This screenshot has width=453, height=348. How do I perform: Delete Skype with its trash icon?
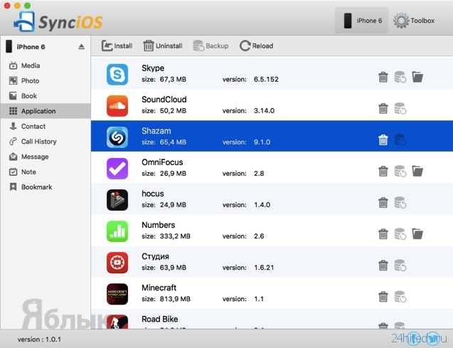(383, 77)
